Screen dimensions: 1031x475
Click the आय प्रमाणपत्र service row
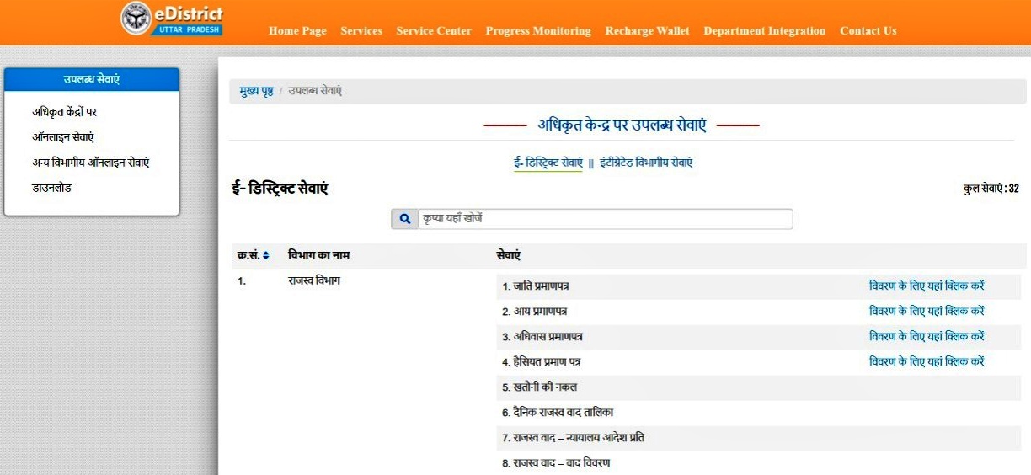click(x=758, y=312)
